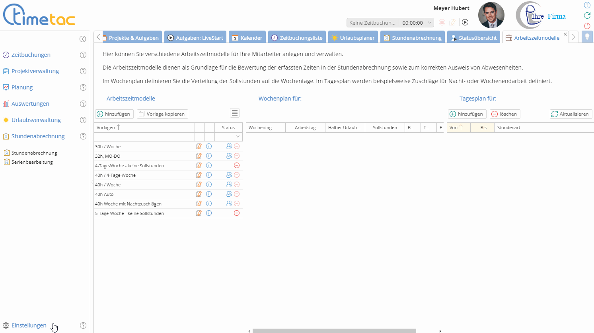Expand the Keine Zeitbuchung task dropdown

(x=430, y=23)
